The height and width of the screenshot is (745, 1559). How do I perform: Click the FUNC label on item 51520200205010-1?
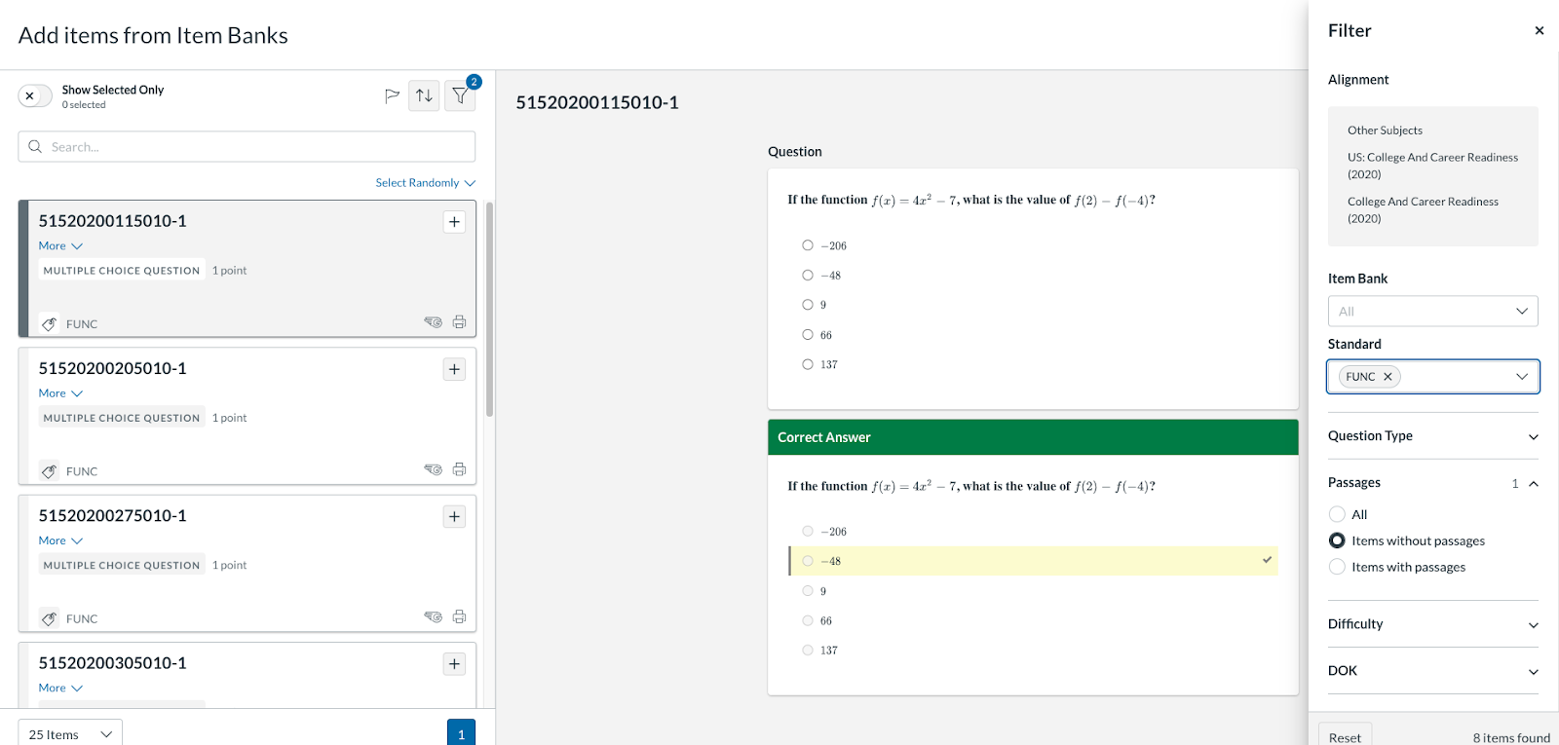click(82, 471)
